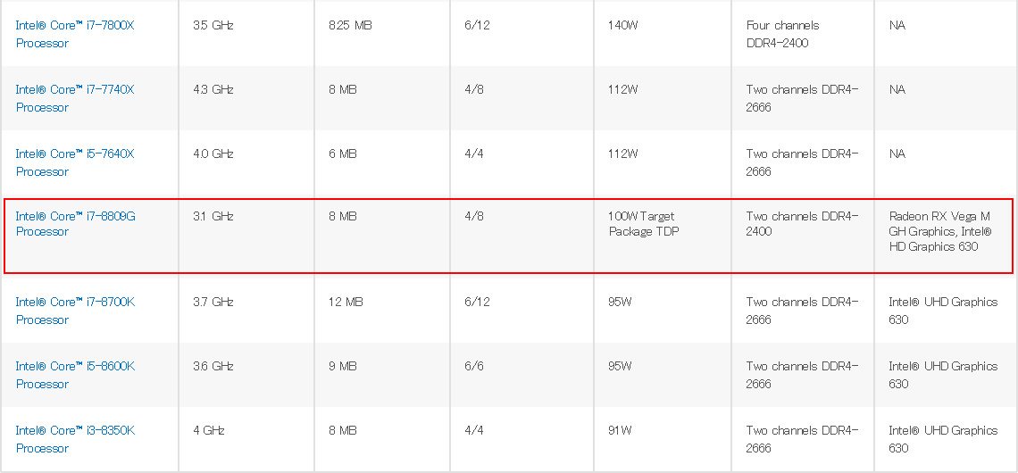Open Intel Core i3-8350K Processor link
The width and height of the screenshot is (1018, 473).
point(75,439)
